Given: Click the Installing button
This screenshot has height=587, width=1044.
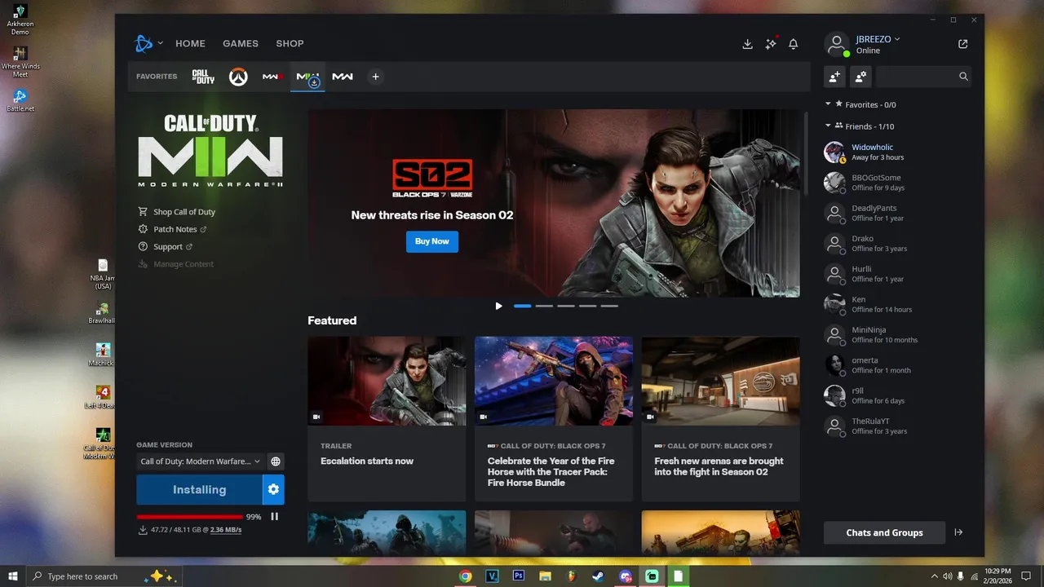Looking at the screenshot, I should (199, 490).
